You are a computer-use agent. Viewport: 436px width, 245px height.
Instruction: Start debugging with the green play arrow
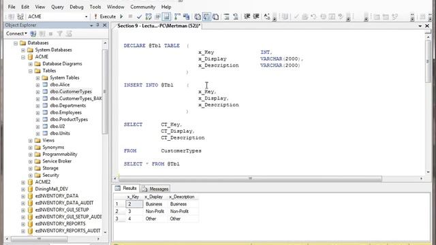point(121,16)
